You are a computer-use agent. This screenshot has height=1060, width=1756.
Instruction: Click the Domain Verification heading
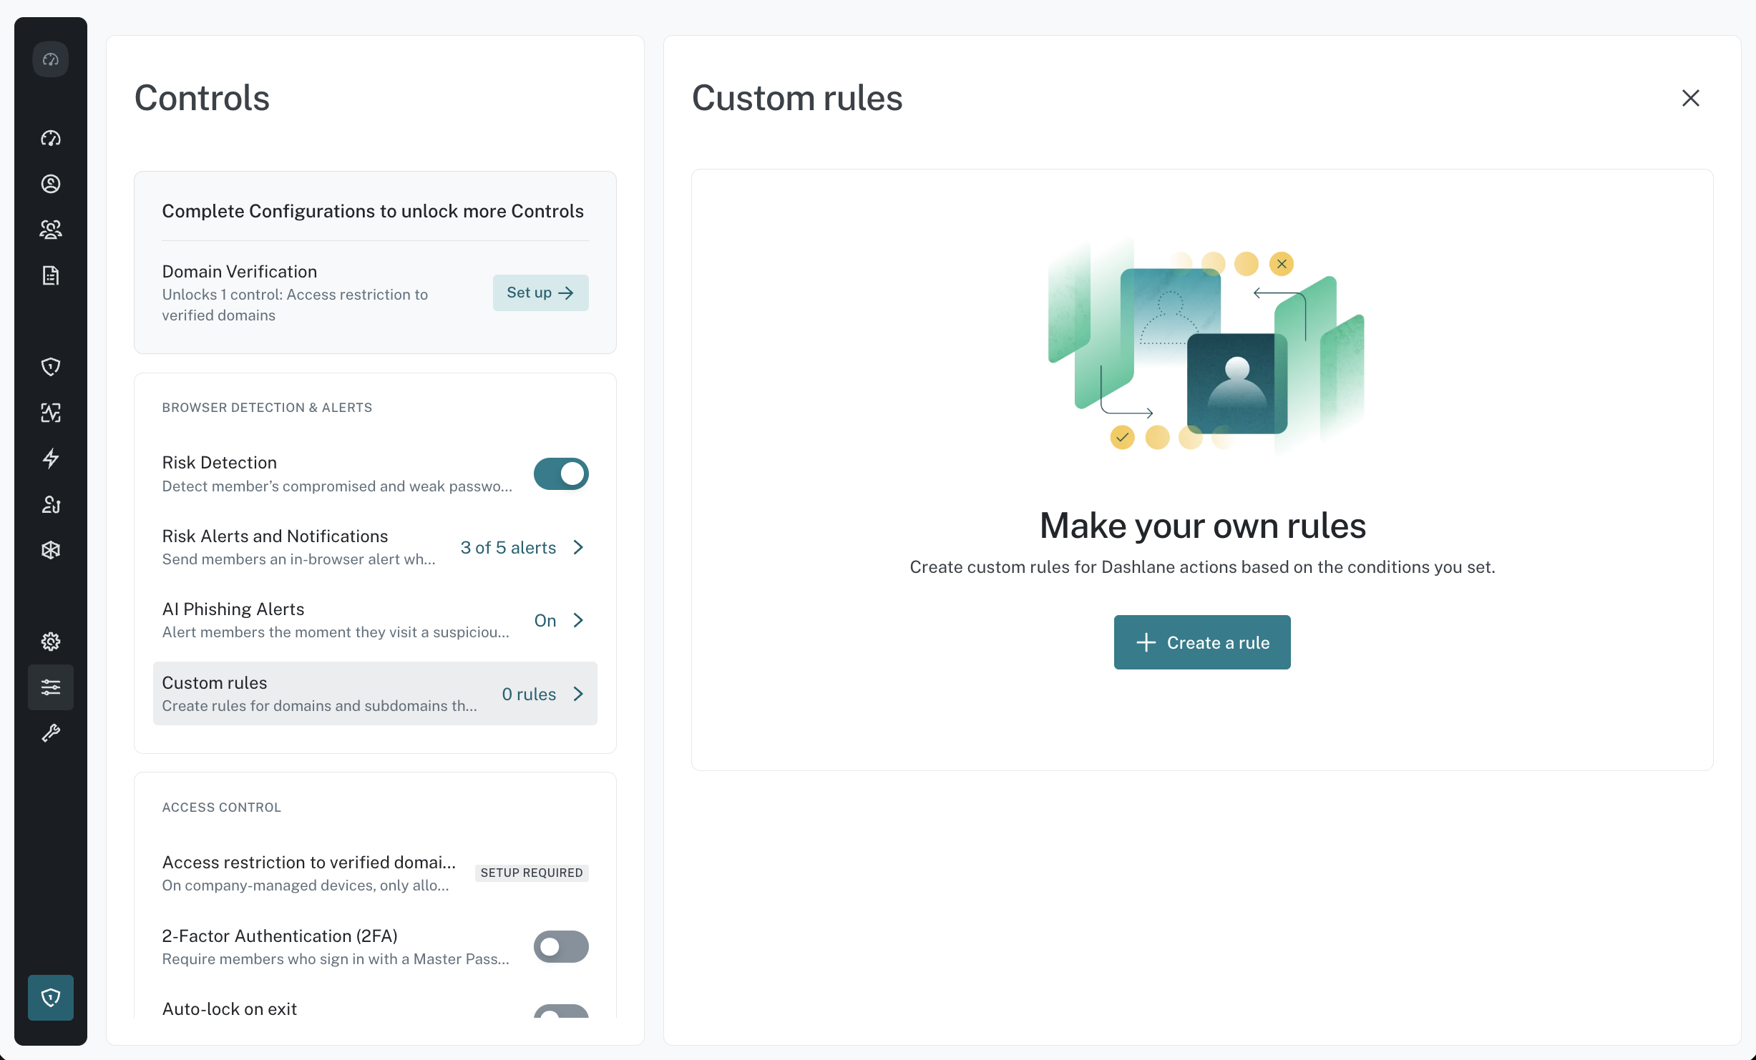240,271
